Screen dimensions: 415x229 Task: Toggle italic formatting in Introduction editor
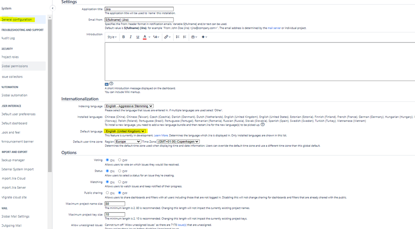point(130,37)
